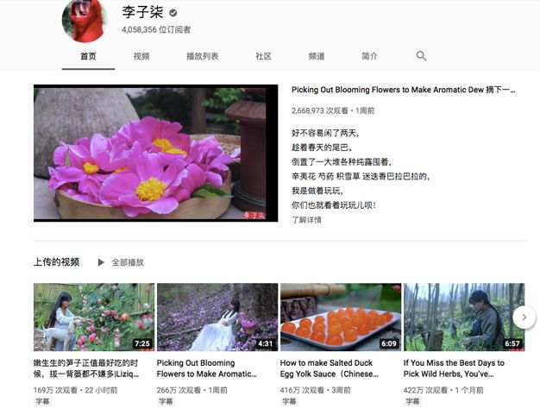
Task: Play the featured pink flowers video
Action: 155,153
